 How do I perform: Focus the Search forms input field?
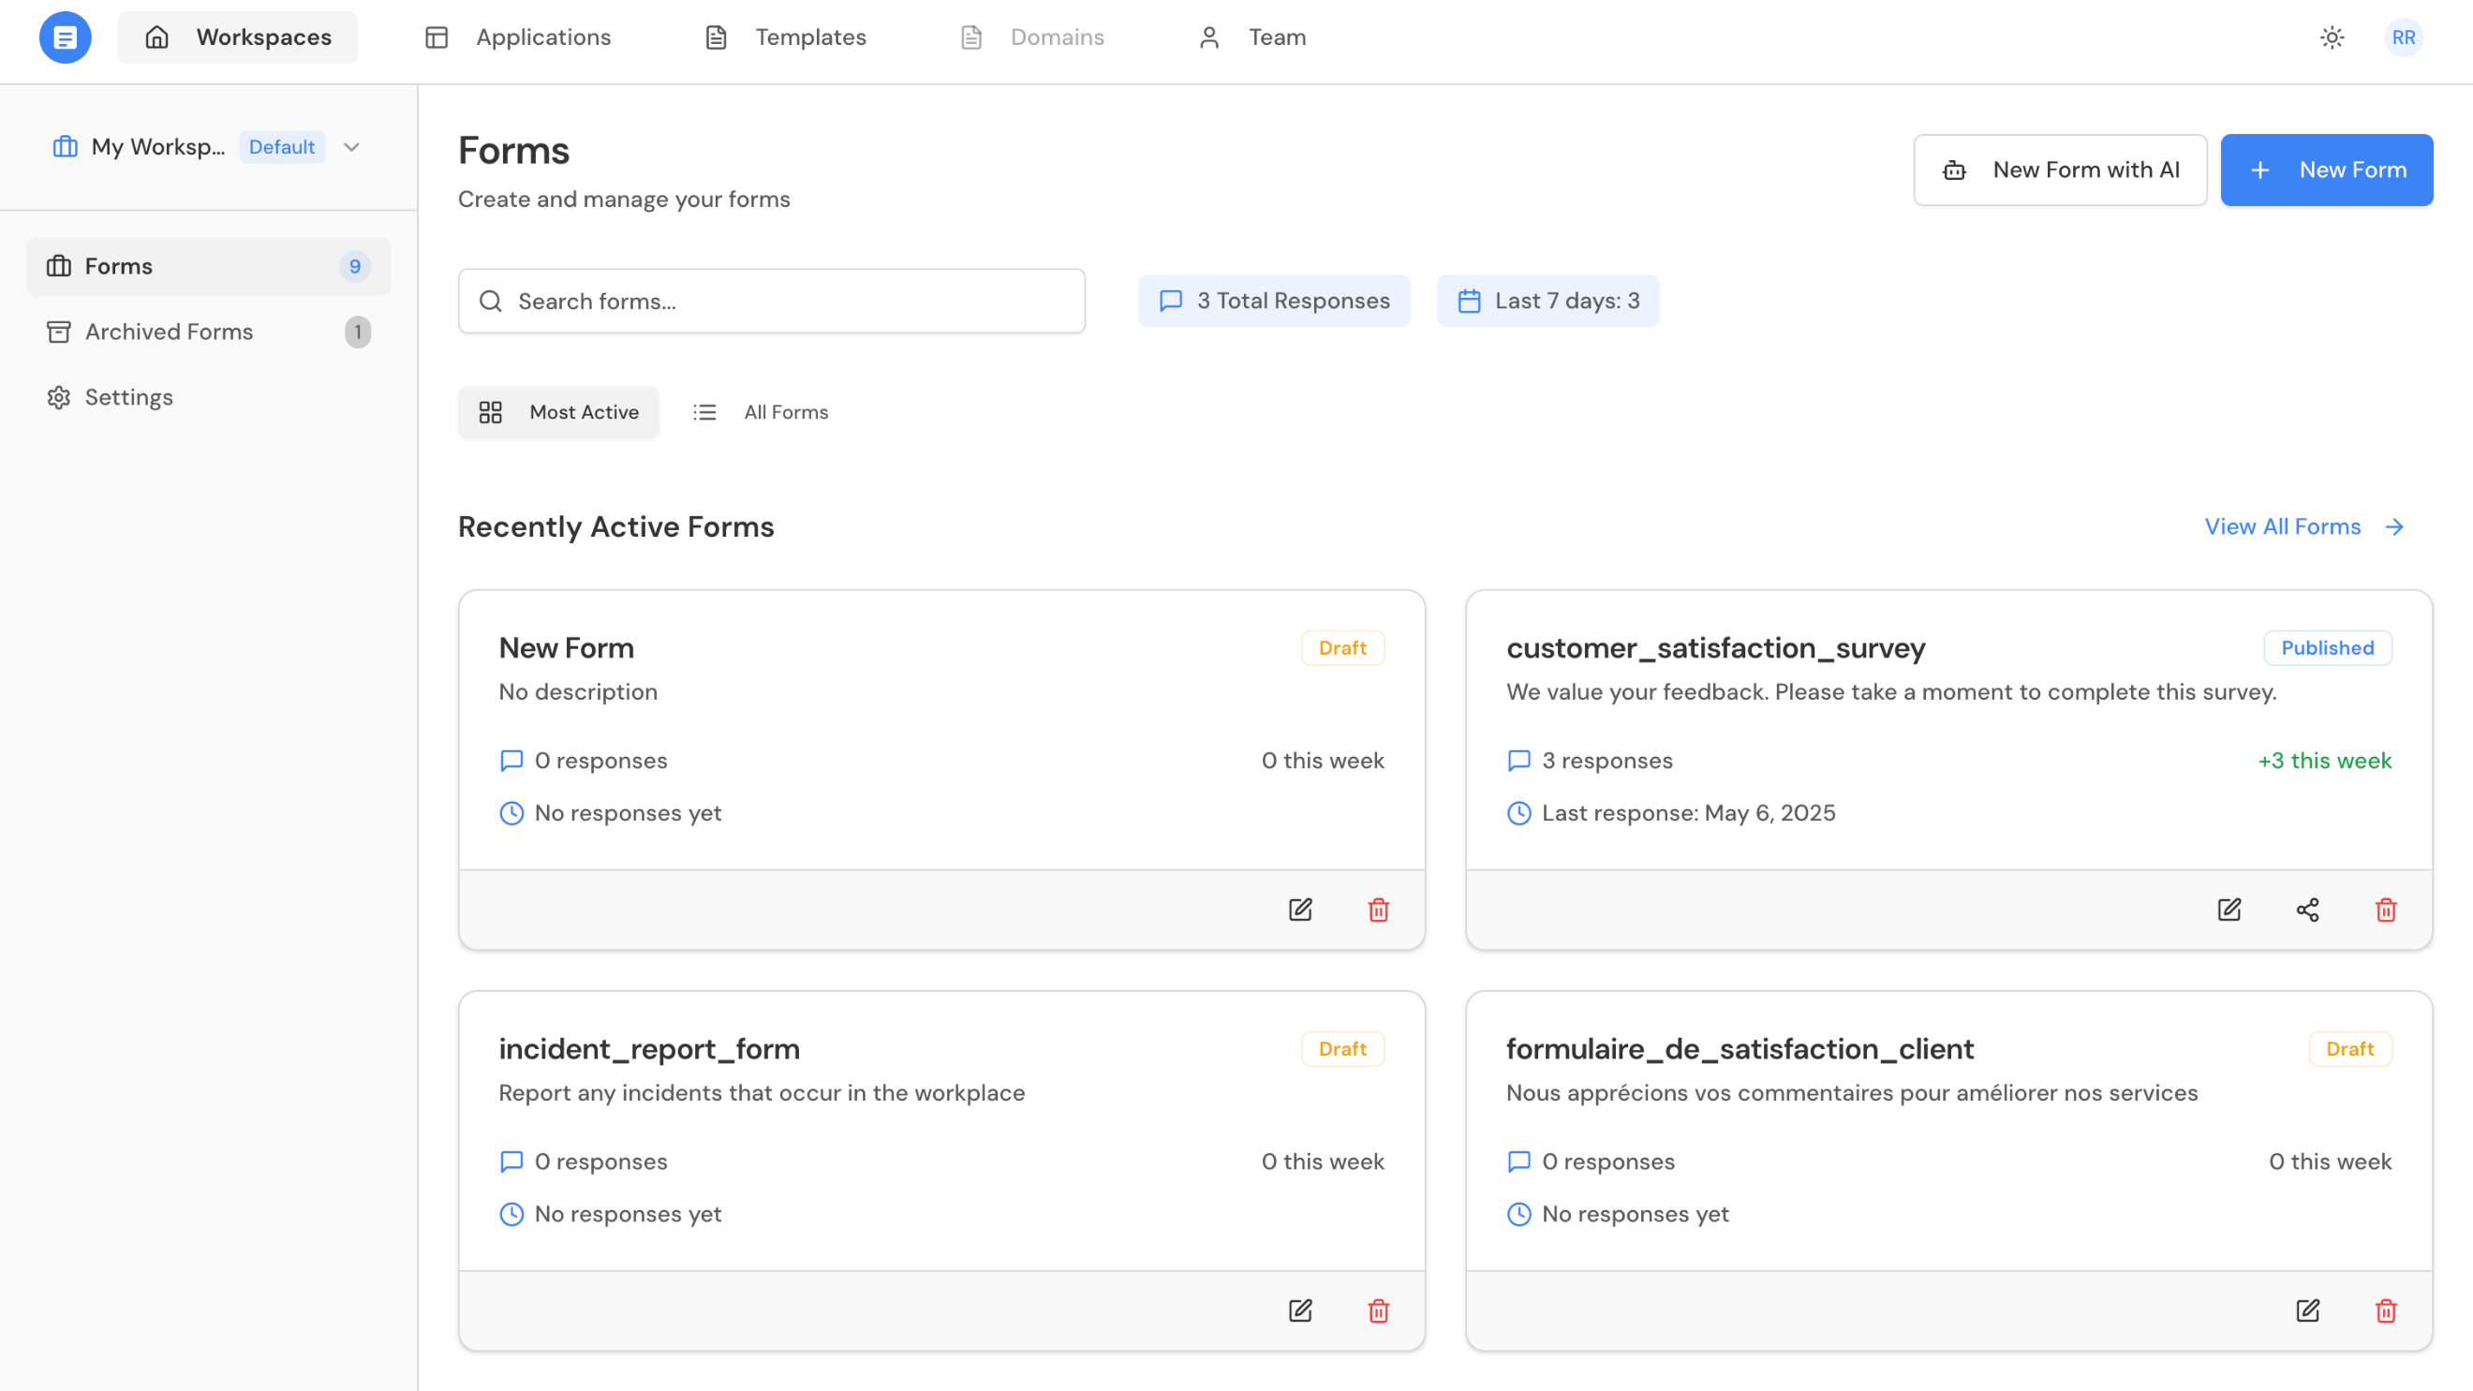(772, 302)
